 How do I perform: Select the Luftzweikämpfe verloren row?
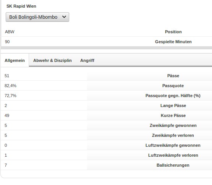pyautogui.click(x=107, y=155)
